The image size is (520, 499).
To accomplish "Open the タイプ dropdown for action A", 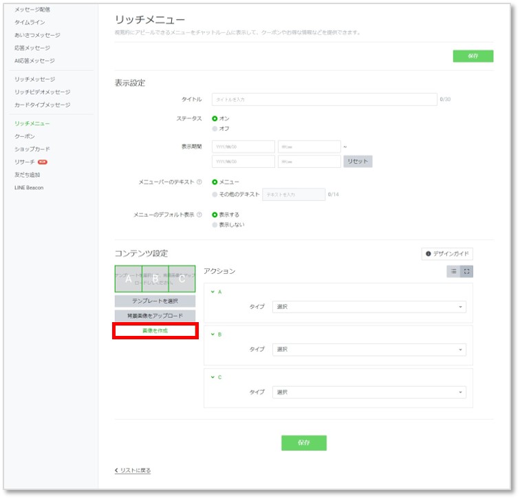I will (369, 307).
